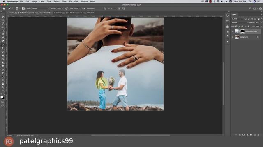Screen dimensions: 263x147
Task: Create new adjustment layer icon
Action: 247,135
